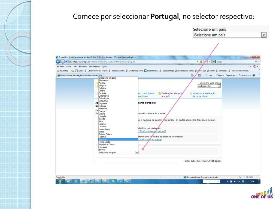The height and width of the screenshot is (209, 279).
Task: Click the globe icon beside Internet Modo Protegido
Action: [x=185, y=177]
